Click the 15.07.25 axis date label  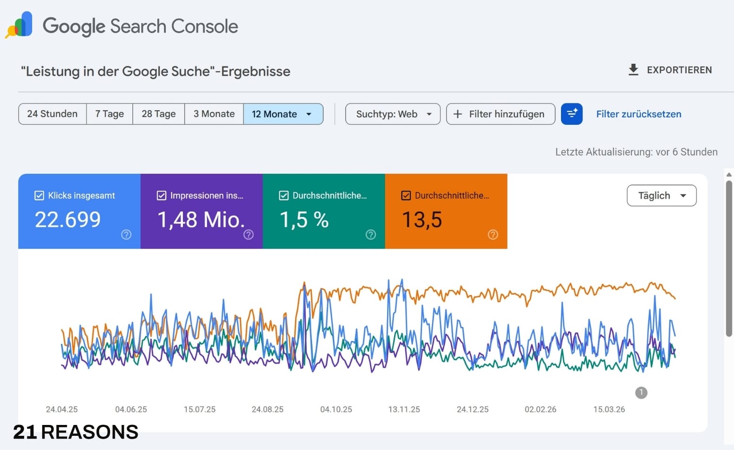pos(199,409)
